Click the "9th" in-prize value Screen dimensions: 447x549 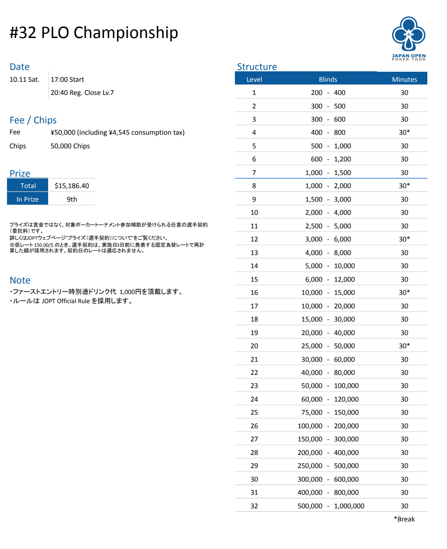click(x=72, y=199)
